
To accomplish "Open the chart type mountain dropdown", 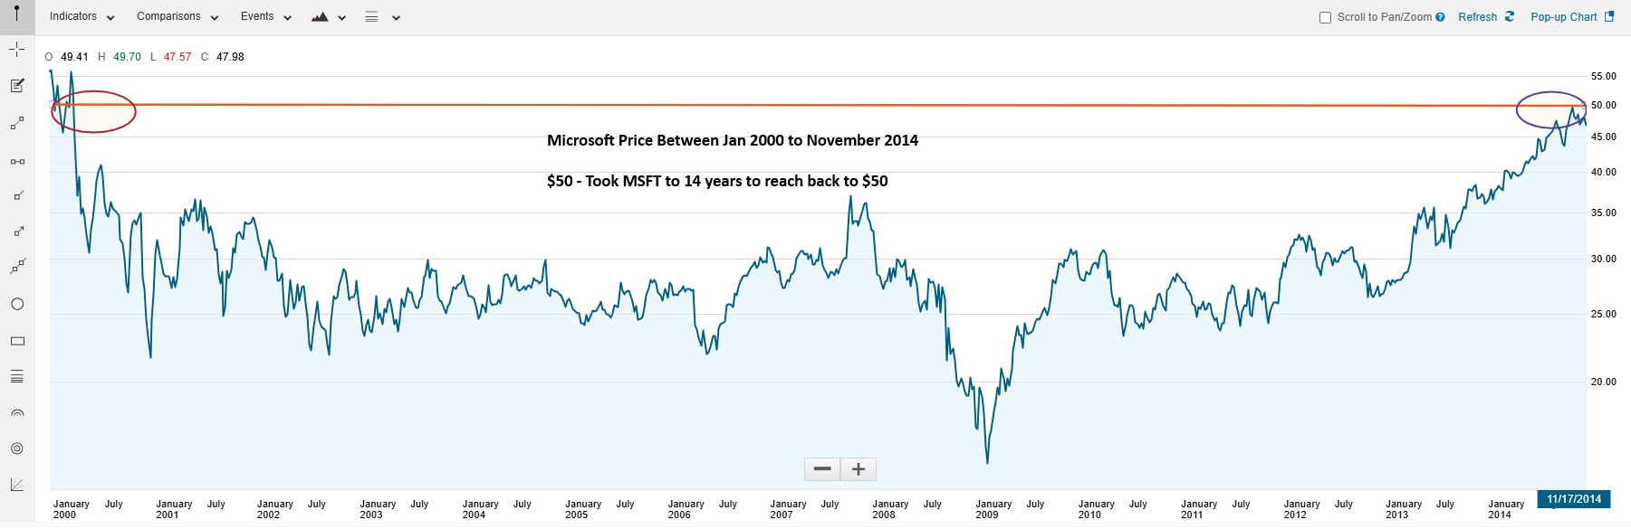I will [328, 17].
